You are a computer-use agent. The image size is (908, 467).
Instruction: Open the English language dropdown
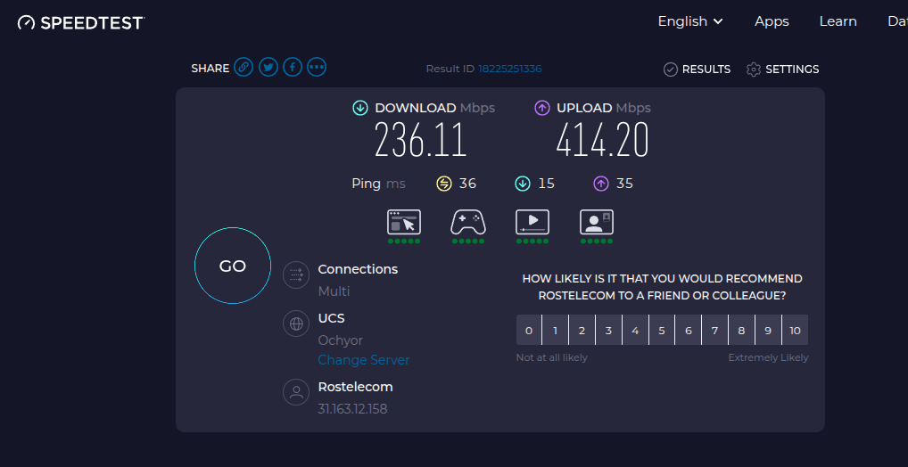(690, 21)
